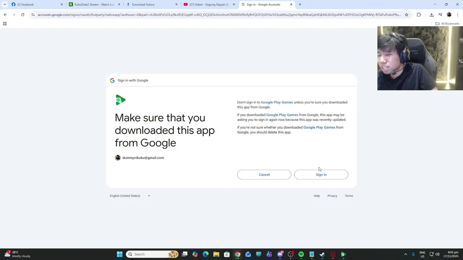Close the Facebook tab
The image size is (463, 260).
click(61, 4)
